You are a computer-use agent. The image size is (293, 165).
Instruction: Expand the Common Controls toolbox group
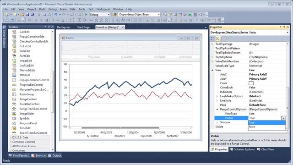pyautogui.click(x=11, y=142)
